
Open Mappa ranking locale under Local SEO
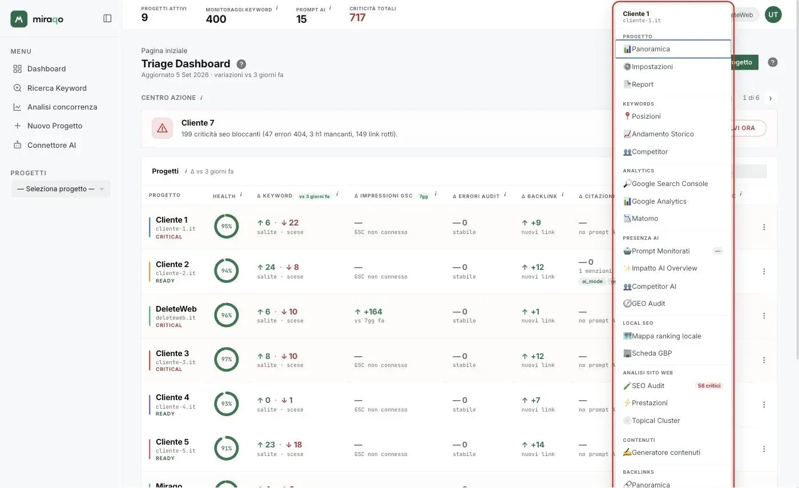(673, 336)
